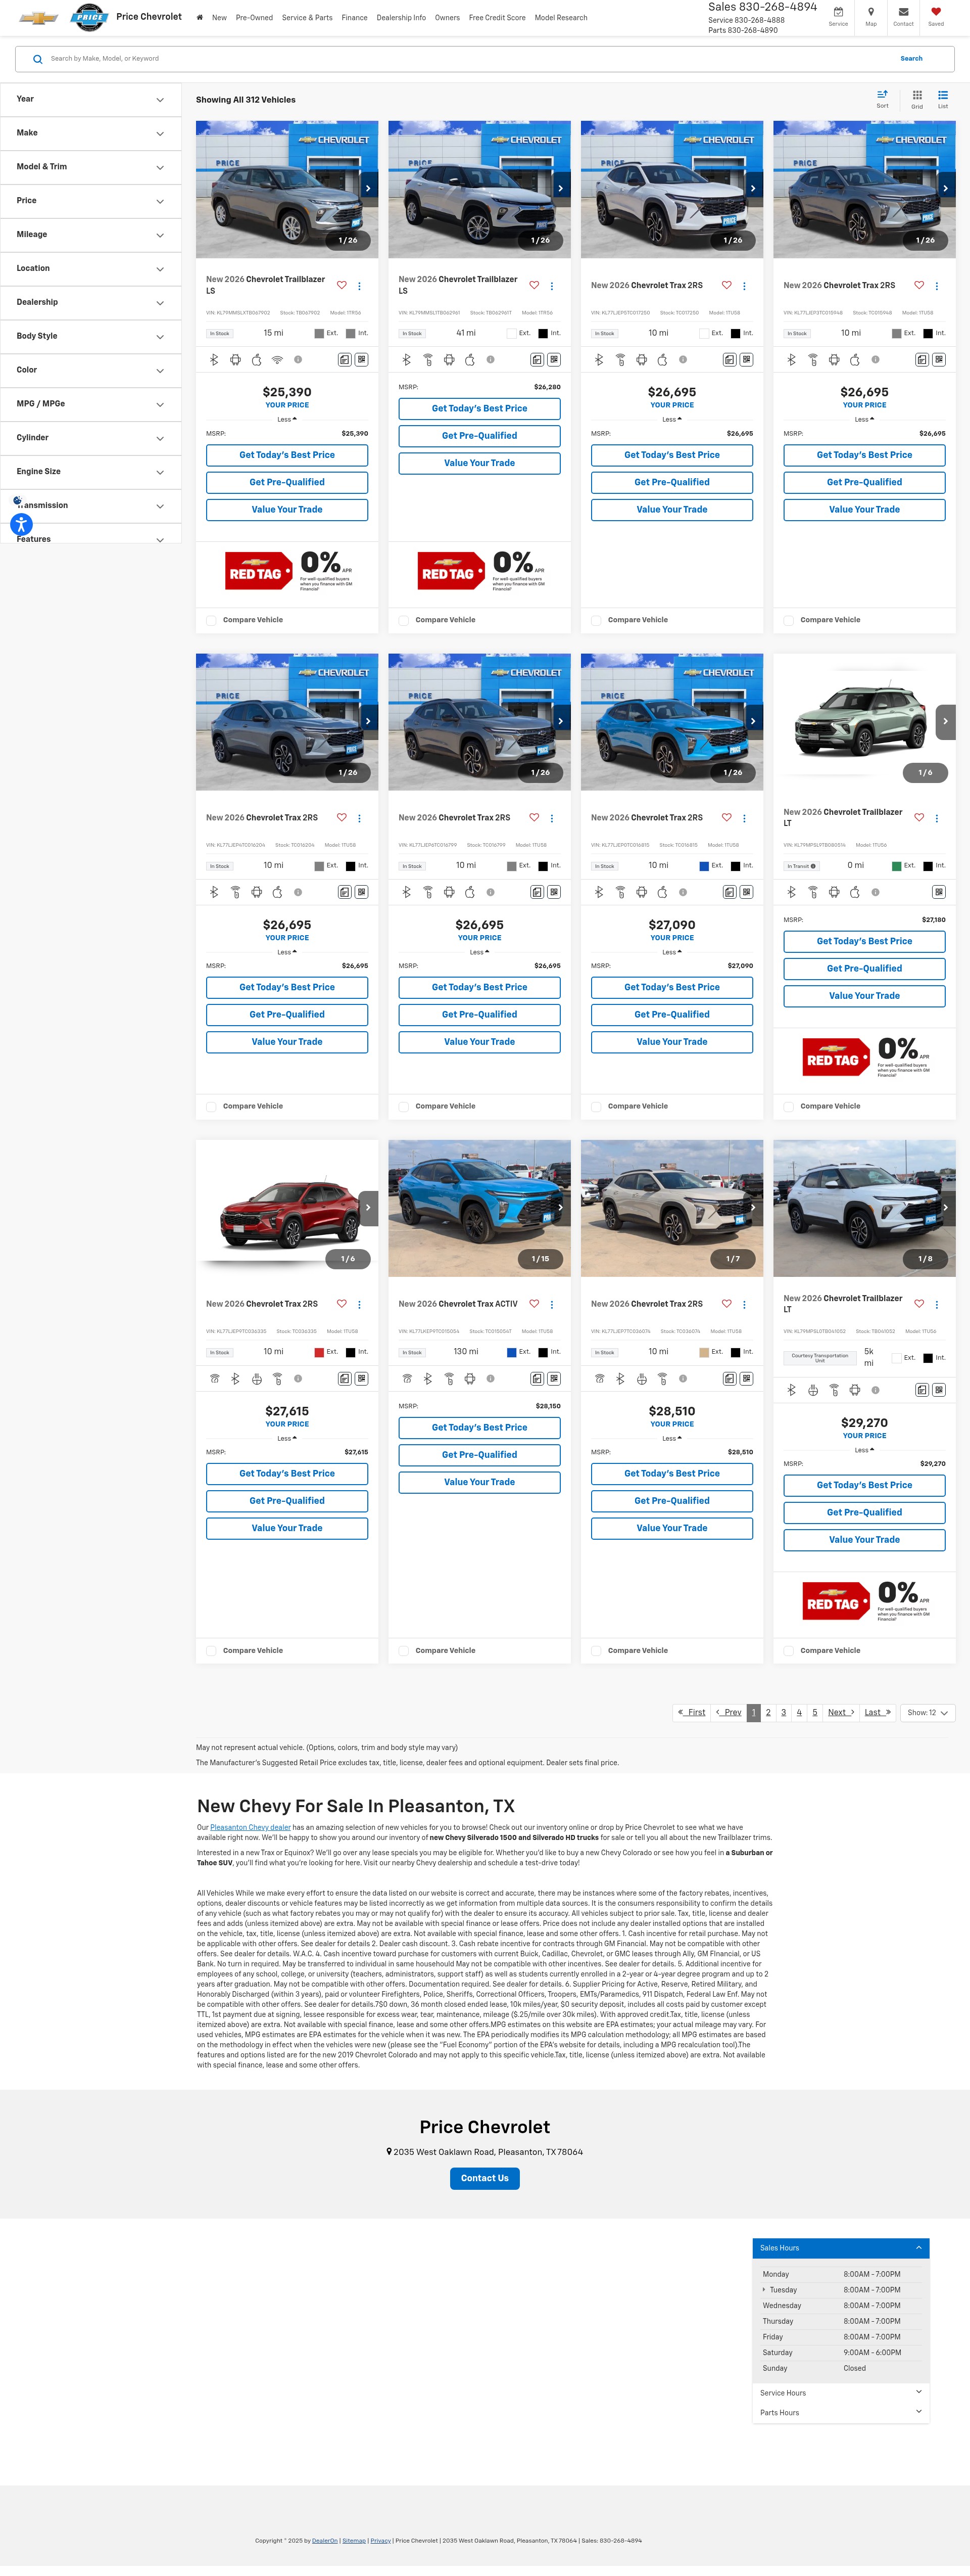Check Compare Vehicle on $25,390 Trailblazer LS

point(211,620)
